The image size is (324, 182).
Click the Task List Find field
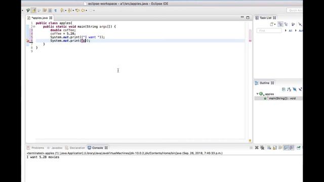click(269, 30)
